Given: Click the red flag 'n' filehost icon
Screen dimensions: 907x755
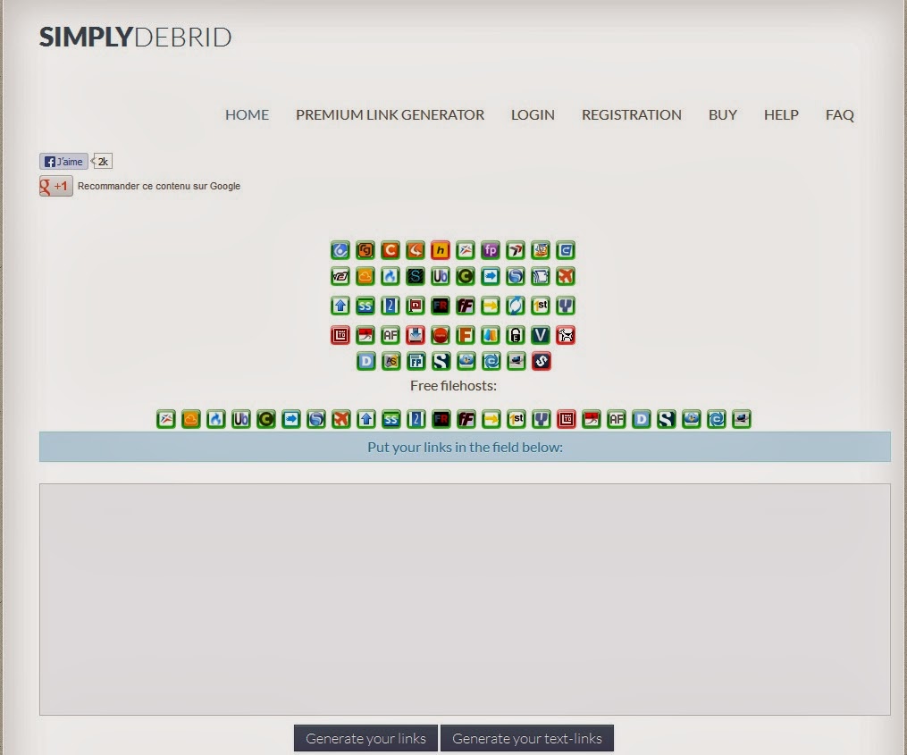Looking at the screenshot, I should pos(416,305).
